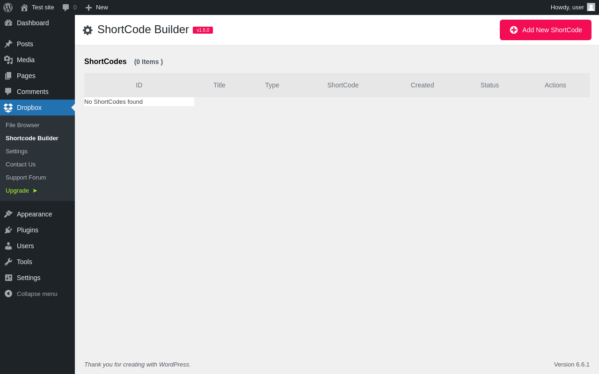This screenshot has height=374, width=599.
Task: Click the (0 Items) count label
Action: pos(148,62)
